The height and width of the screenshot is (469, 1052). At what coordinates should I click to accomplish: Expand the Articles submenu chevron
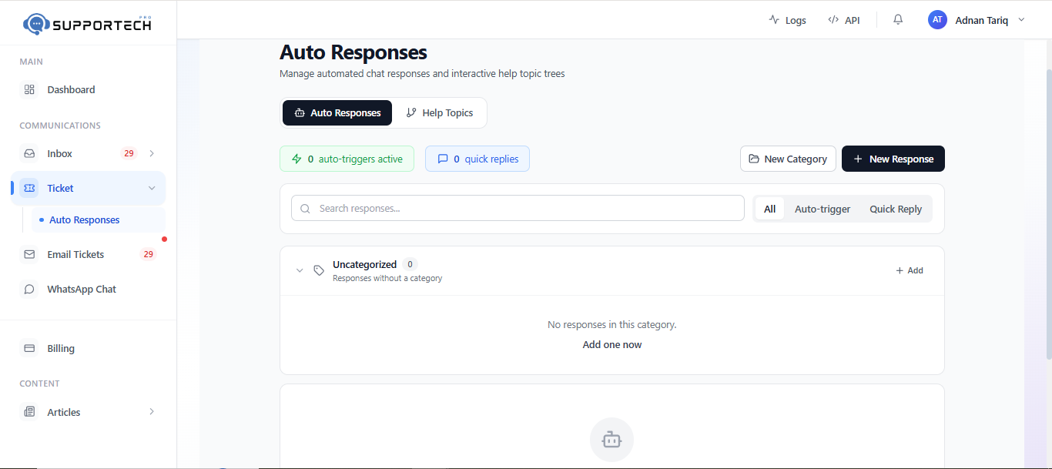[152, 412]
